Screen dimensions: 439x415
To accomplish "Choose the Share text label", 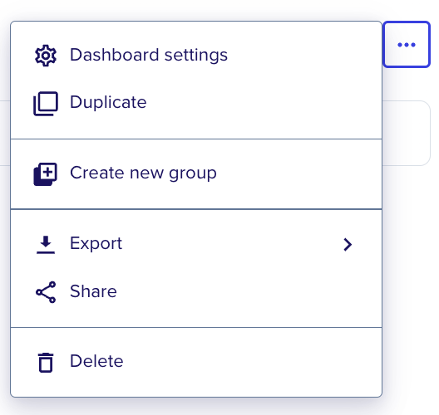I will 93,291.
